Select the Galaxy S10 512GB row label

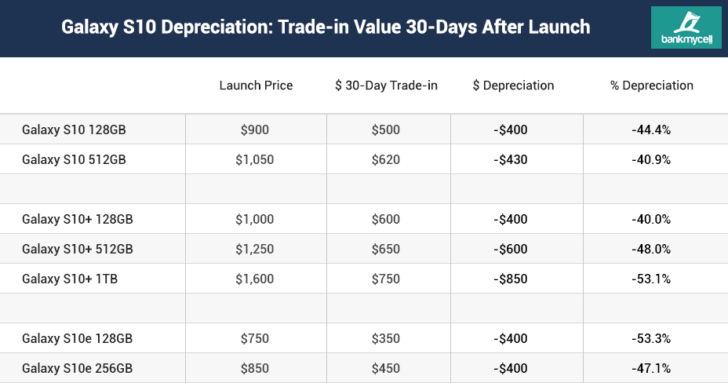pos(74,159)
